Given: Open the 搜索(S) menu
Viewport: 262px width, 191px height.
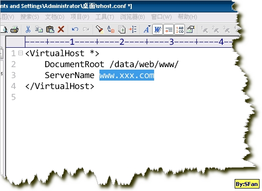Looking at the screenshot, I should (x=29, y=17).
